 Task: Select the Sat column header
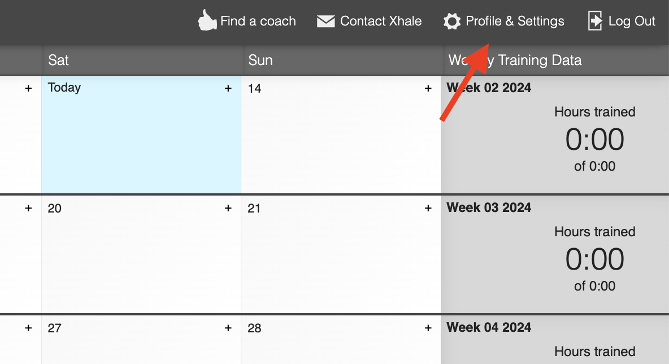click(x=58, y=60)
